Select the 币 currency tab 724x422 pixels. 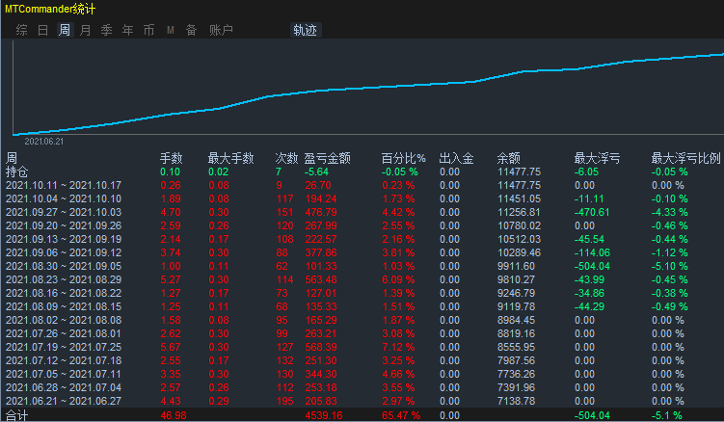coord(149,30)
